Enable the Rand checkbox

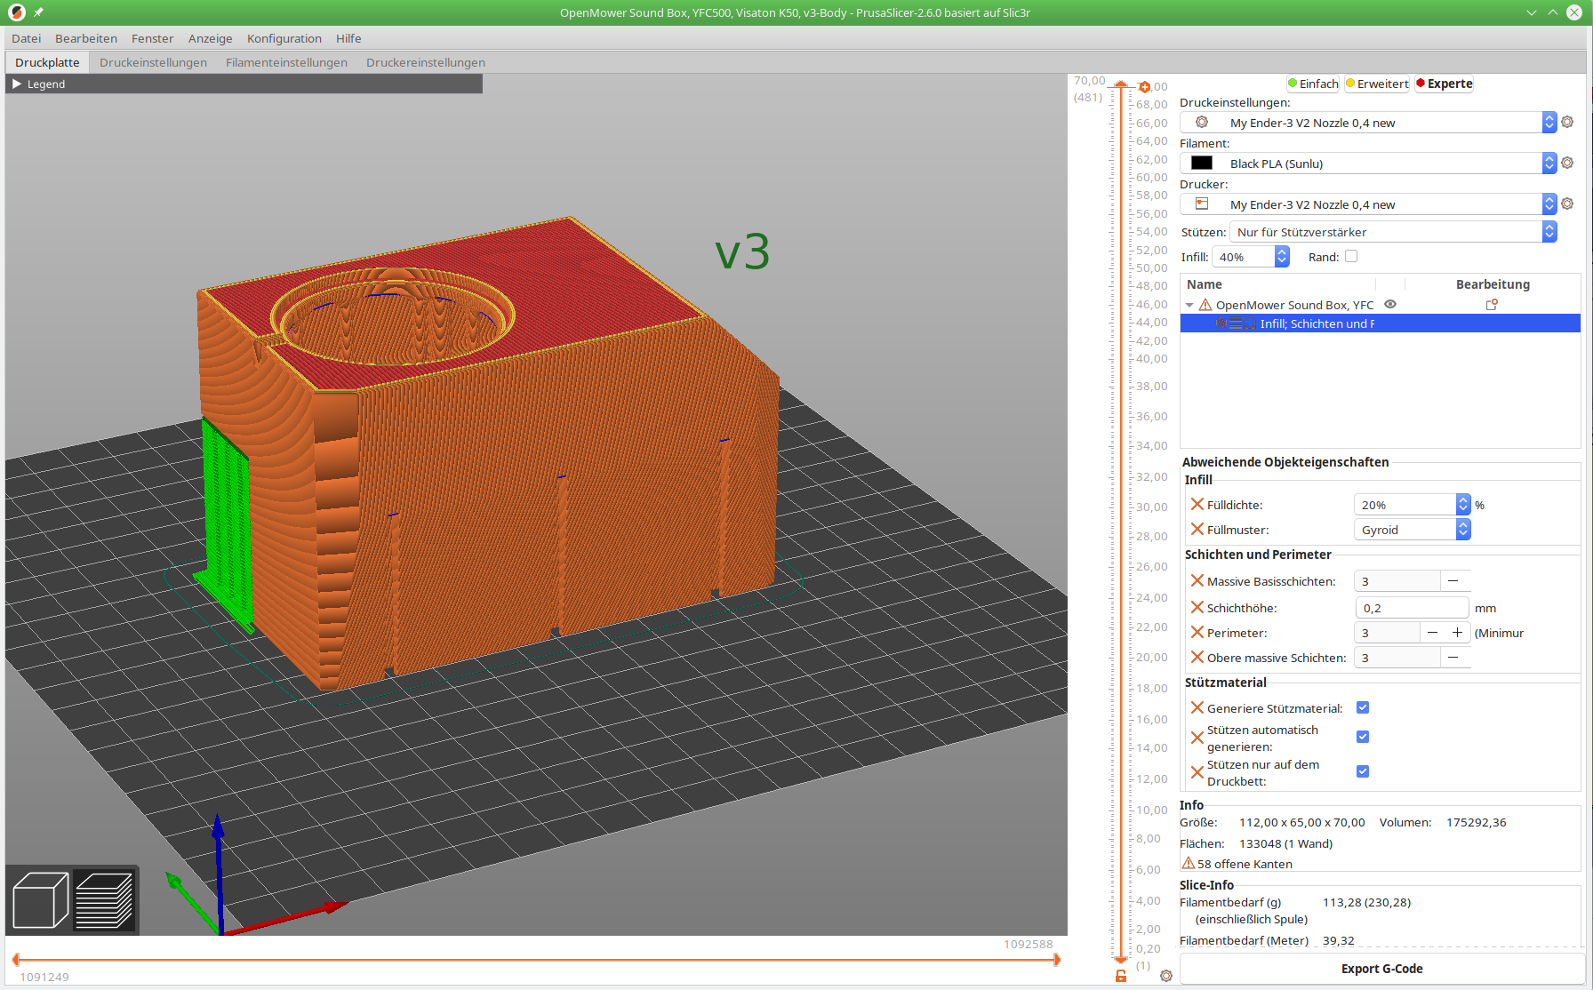point(1351,256)
